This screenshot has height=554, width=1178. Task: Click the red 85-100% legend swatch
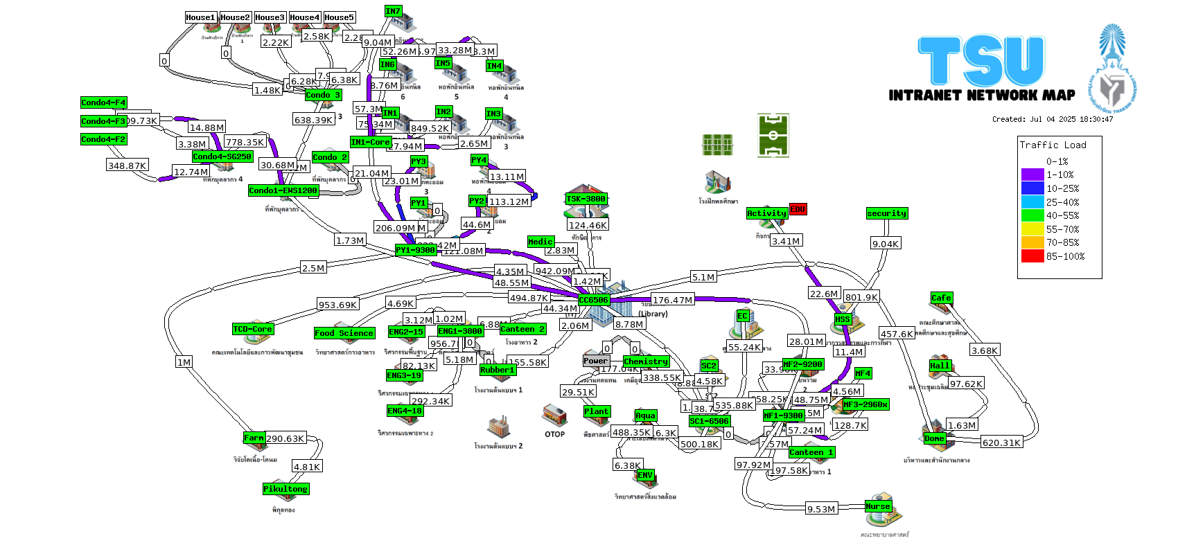pyautogui.click(x=1032, y=256)
